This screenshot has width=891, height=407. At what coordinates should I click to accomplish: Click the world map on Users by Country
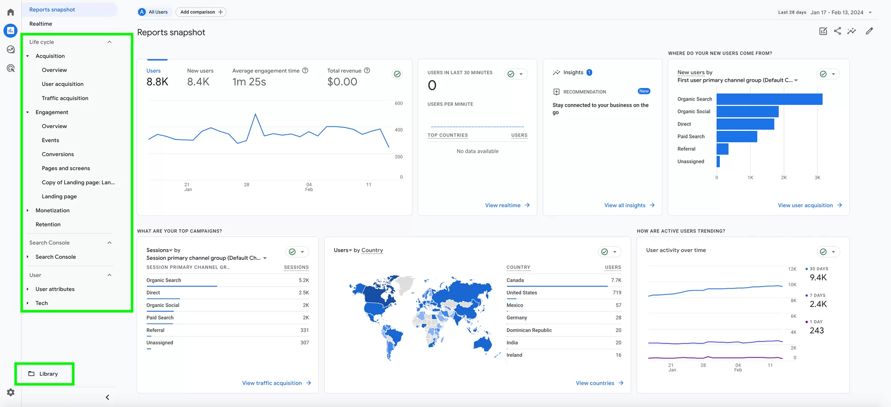(x=424, y=317)
